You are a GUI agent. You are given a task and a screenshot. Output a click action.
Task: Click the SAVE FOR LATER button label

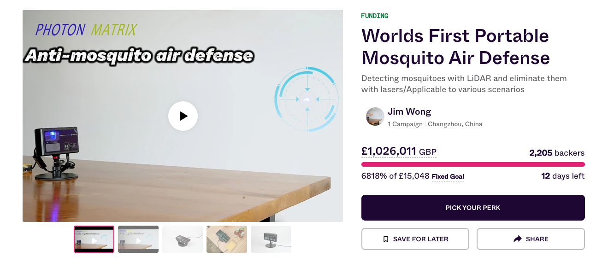pos(420,239)
